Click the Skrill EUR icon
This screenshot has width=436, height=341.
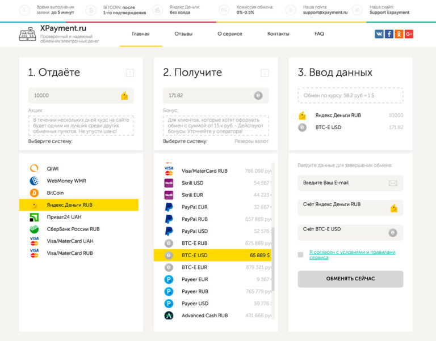pos(169,195)
